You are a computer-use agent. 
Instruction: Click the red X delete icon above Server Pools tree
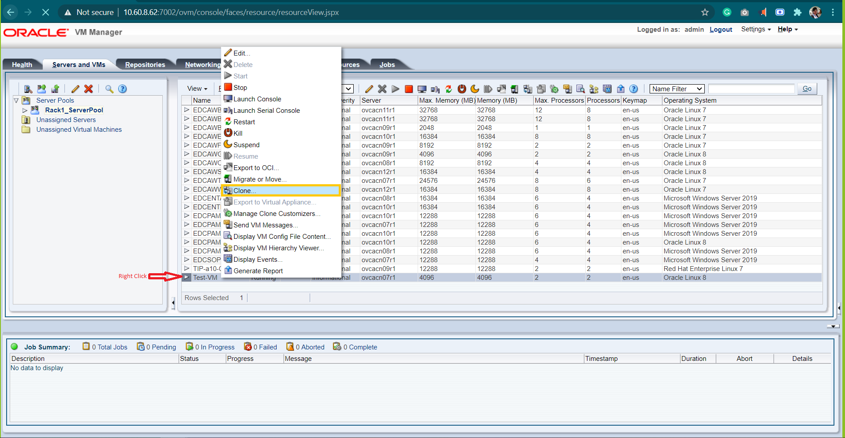click(89, 89)
